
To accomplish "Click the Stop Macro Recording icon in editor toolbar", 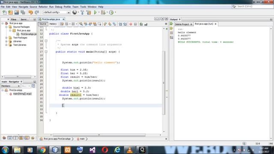I will (x=135, y=24).
